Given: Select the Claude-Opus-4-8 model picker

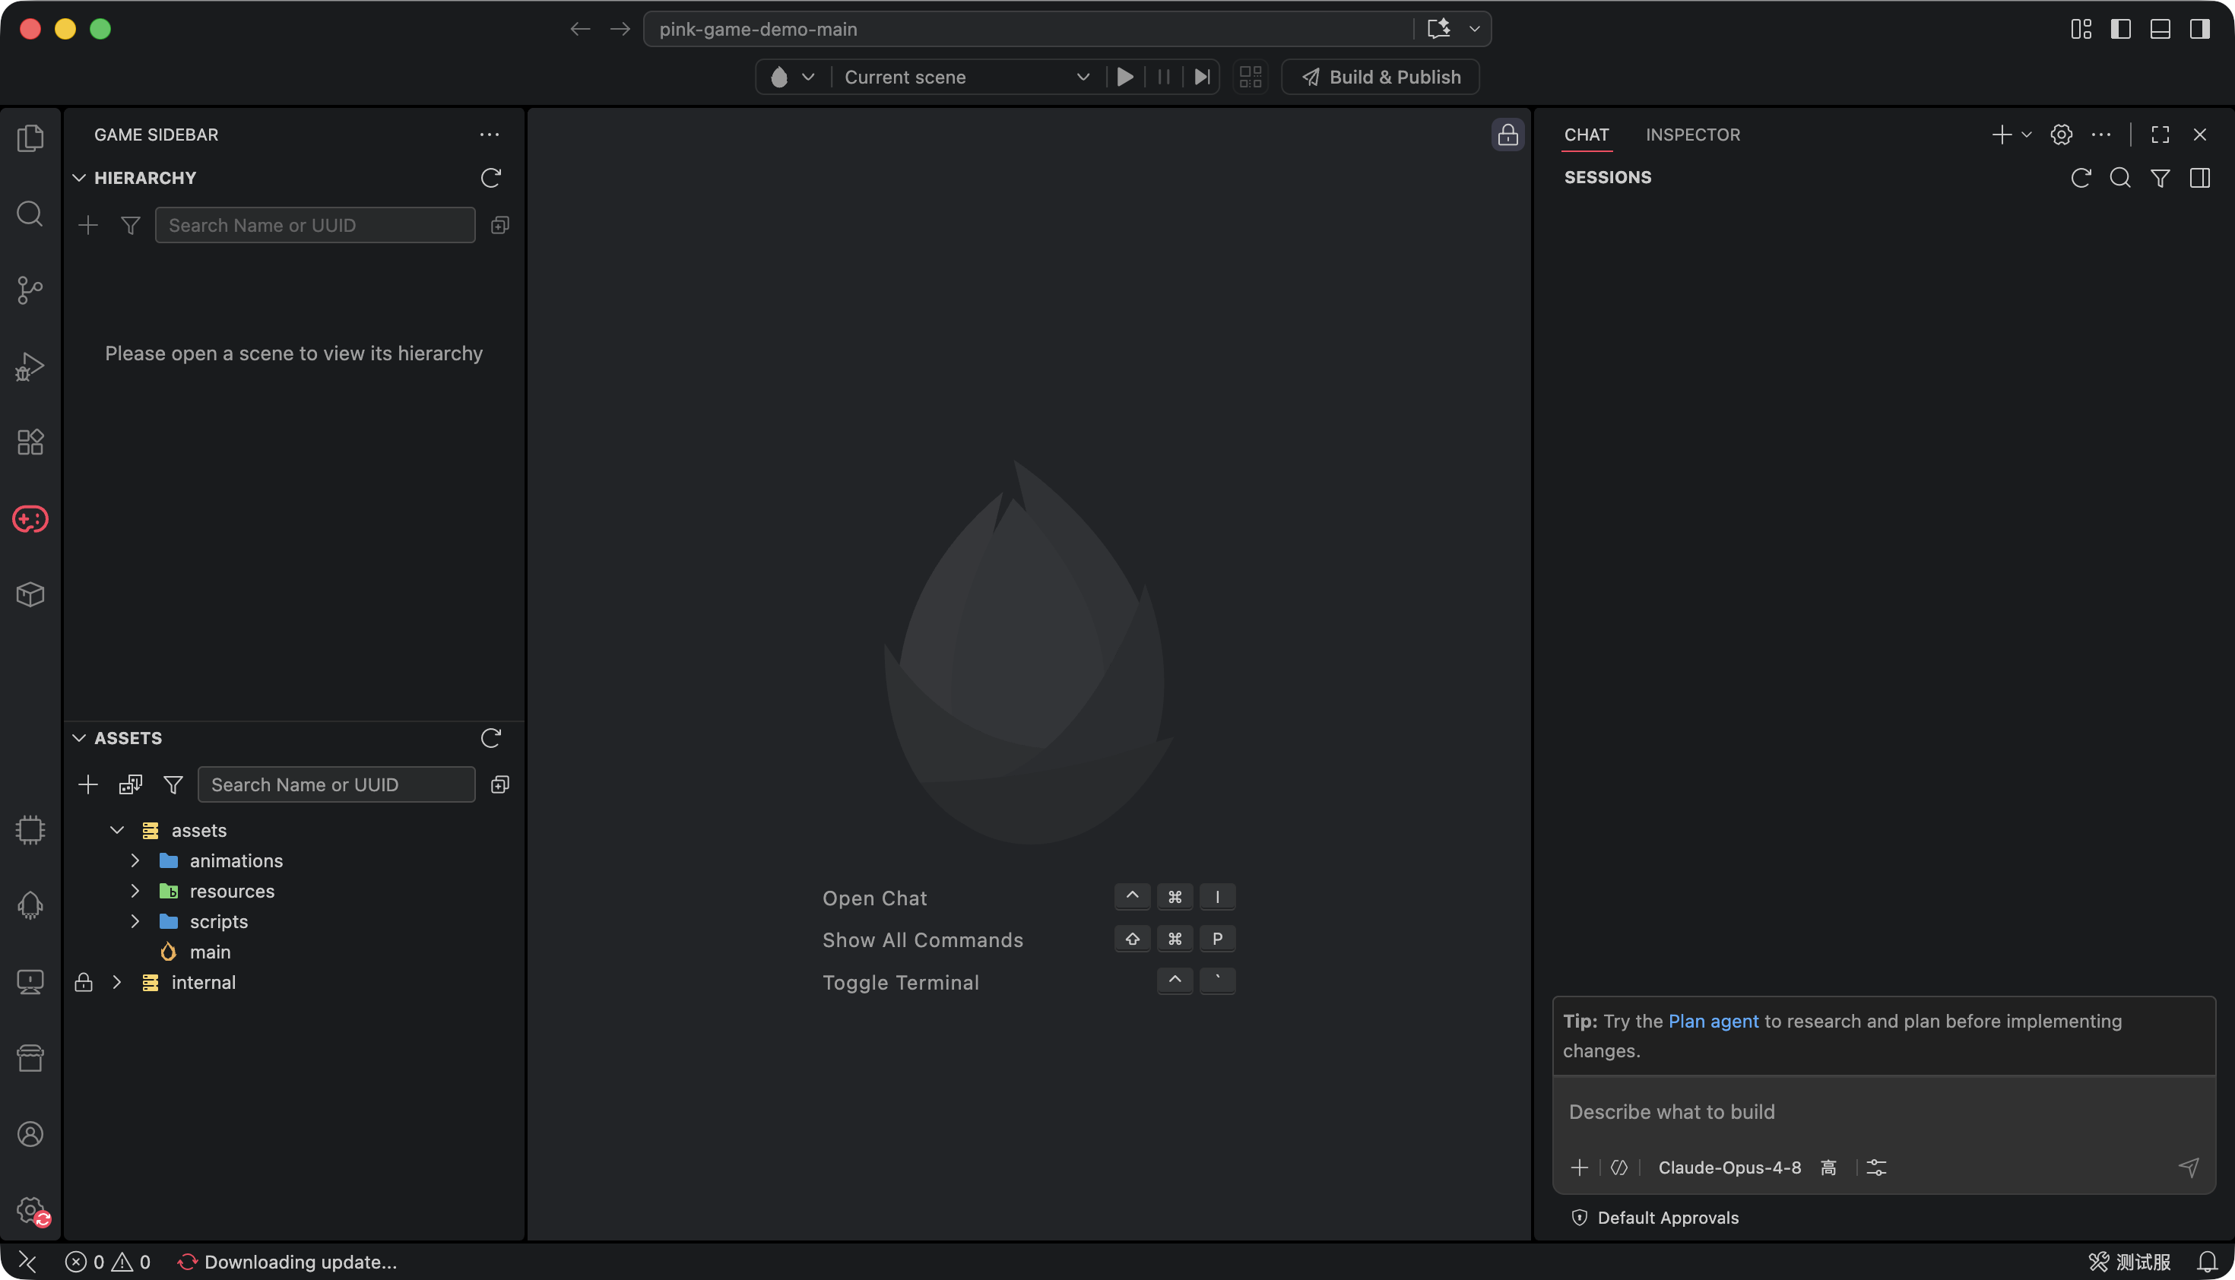Looking at the screenshot, I should coord(1729,1168).
